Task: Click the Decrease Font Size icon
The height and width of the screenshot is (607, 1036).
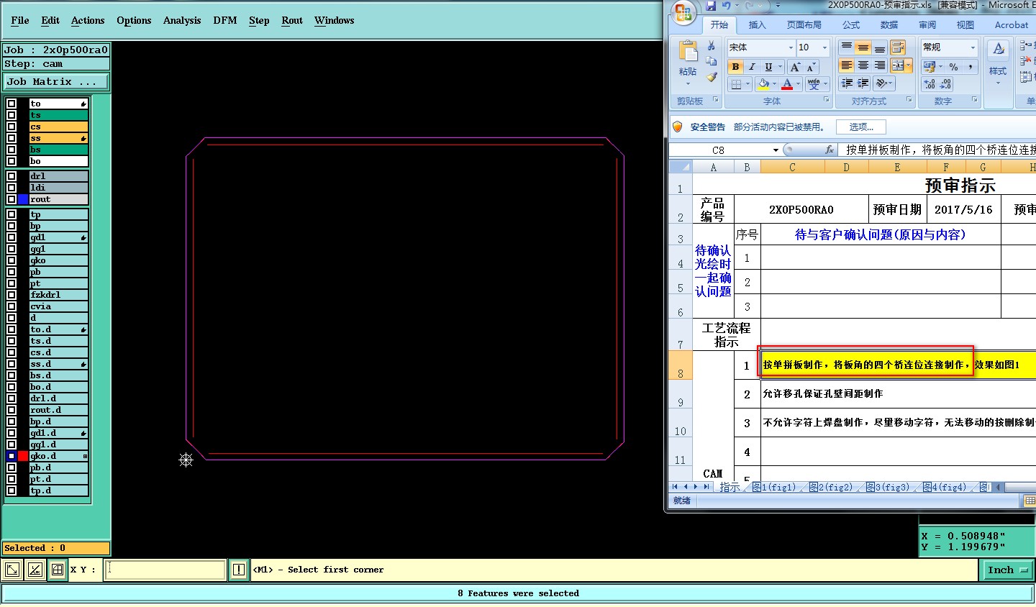Action: pos(812,67)
